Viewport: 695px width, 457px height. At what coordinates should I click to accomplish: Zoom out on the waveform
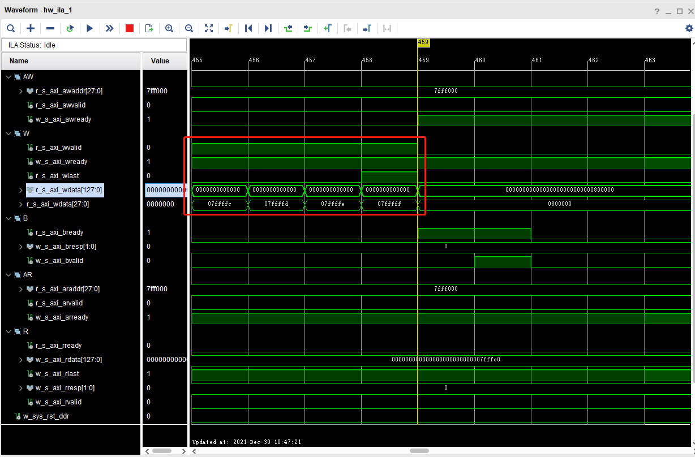(189, 28)
